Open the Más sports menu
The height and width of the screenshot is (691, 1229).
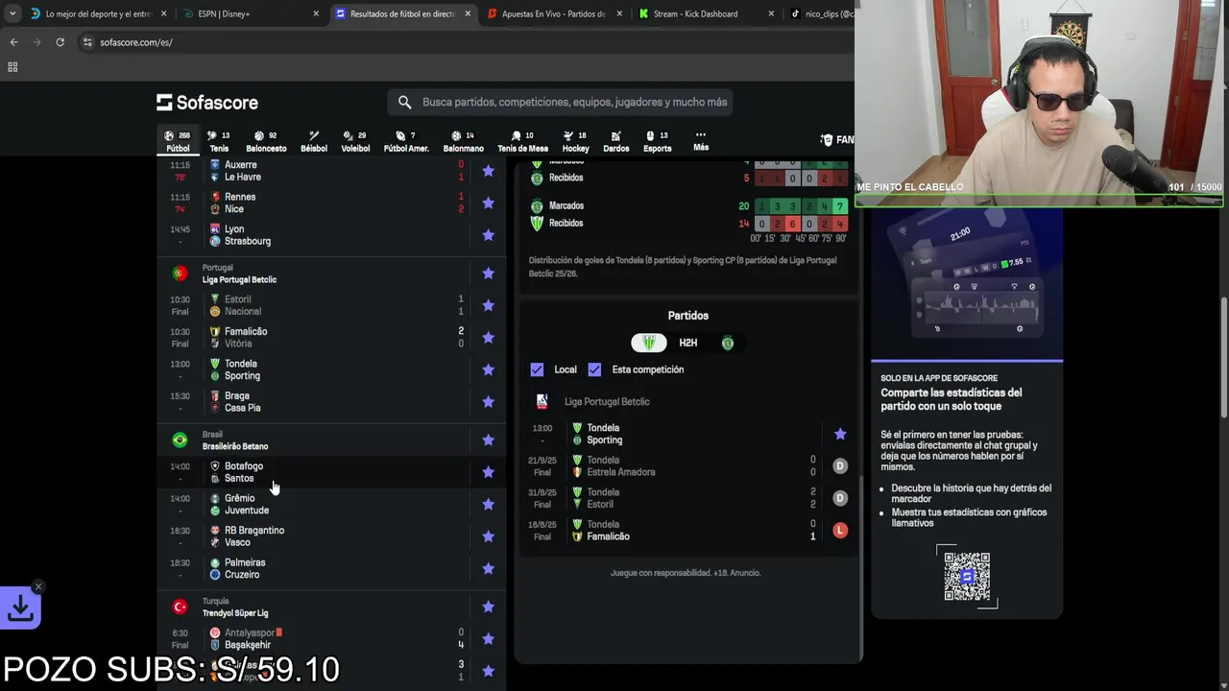(x=701, y=141)
